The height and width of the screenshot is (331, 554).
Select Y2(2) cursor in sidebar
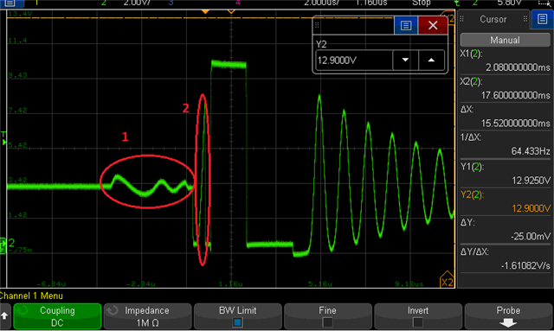(x=506, y=202)
